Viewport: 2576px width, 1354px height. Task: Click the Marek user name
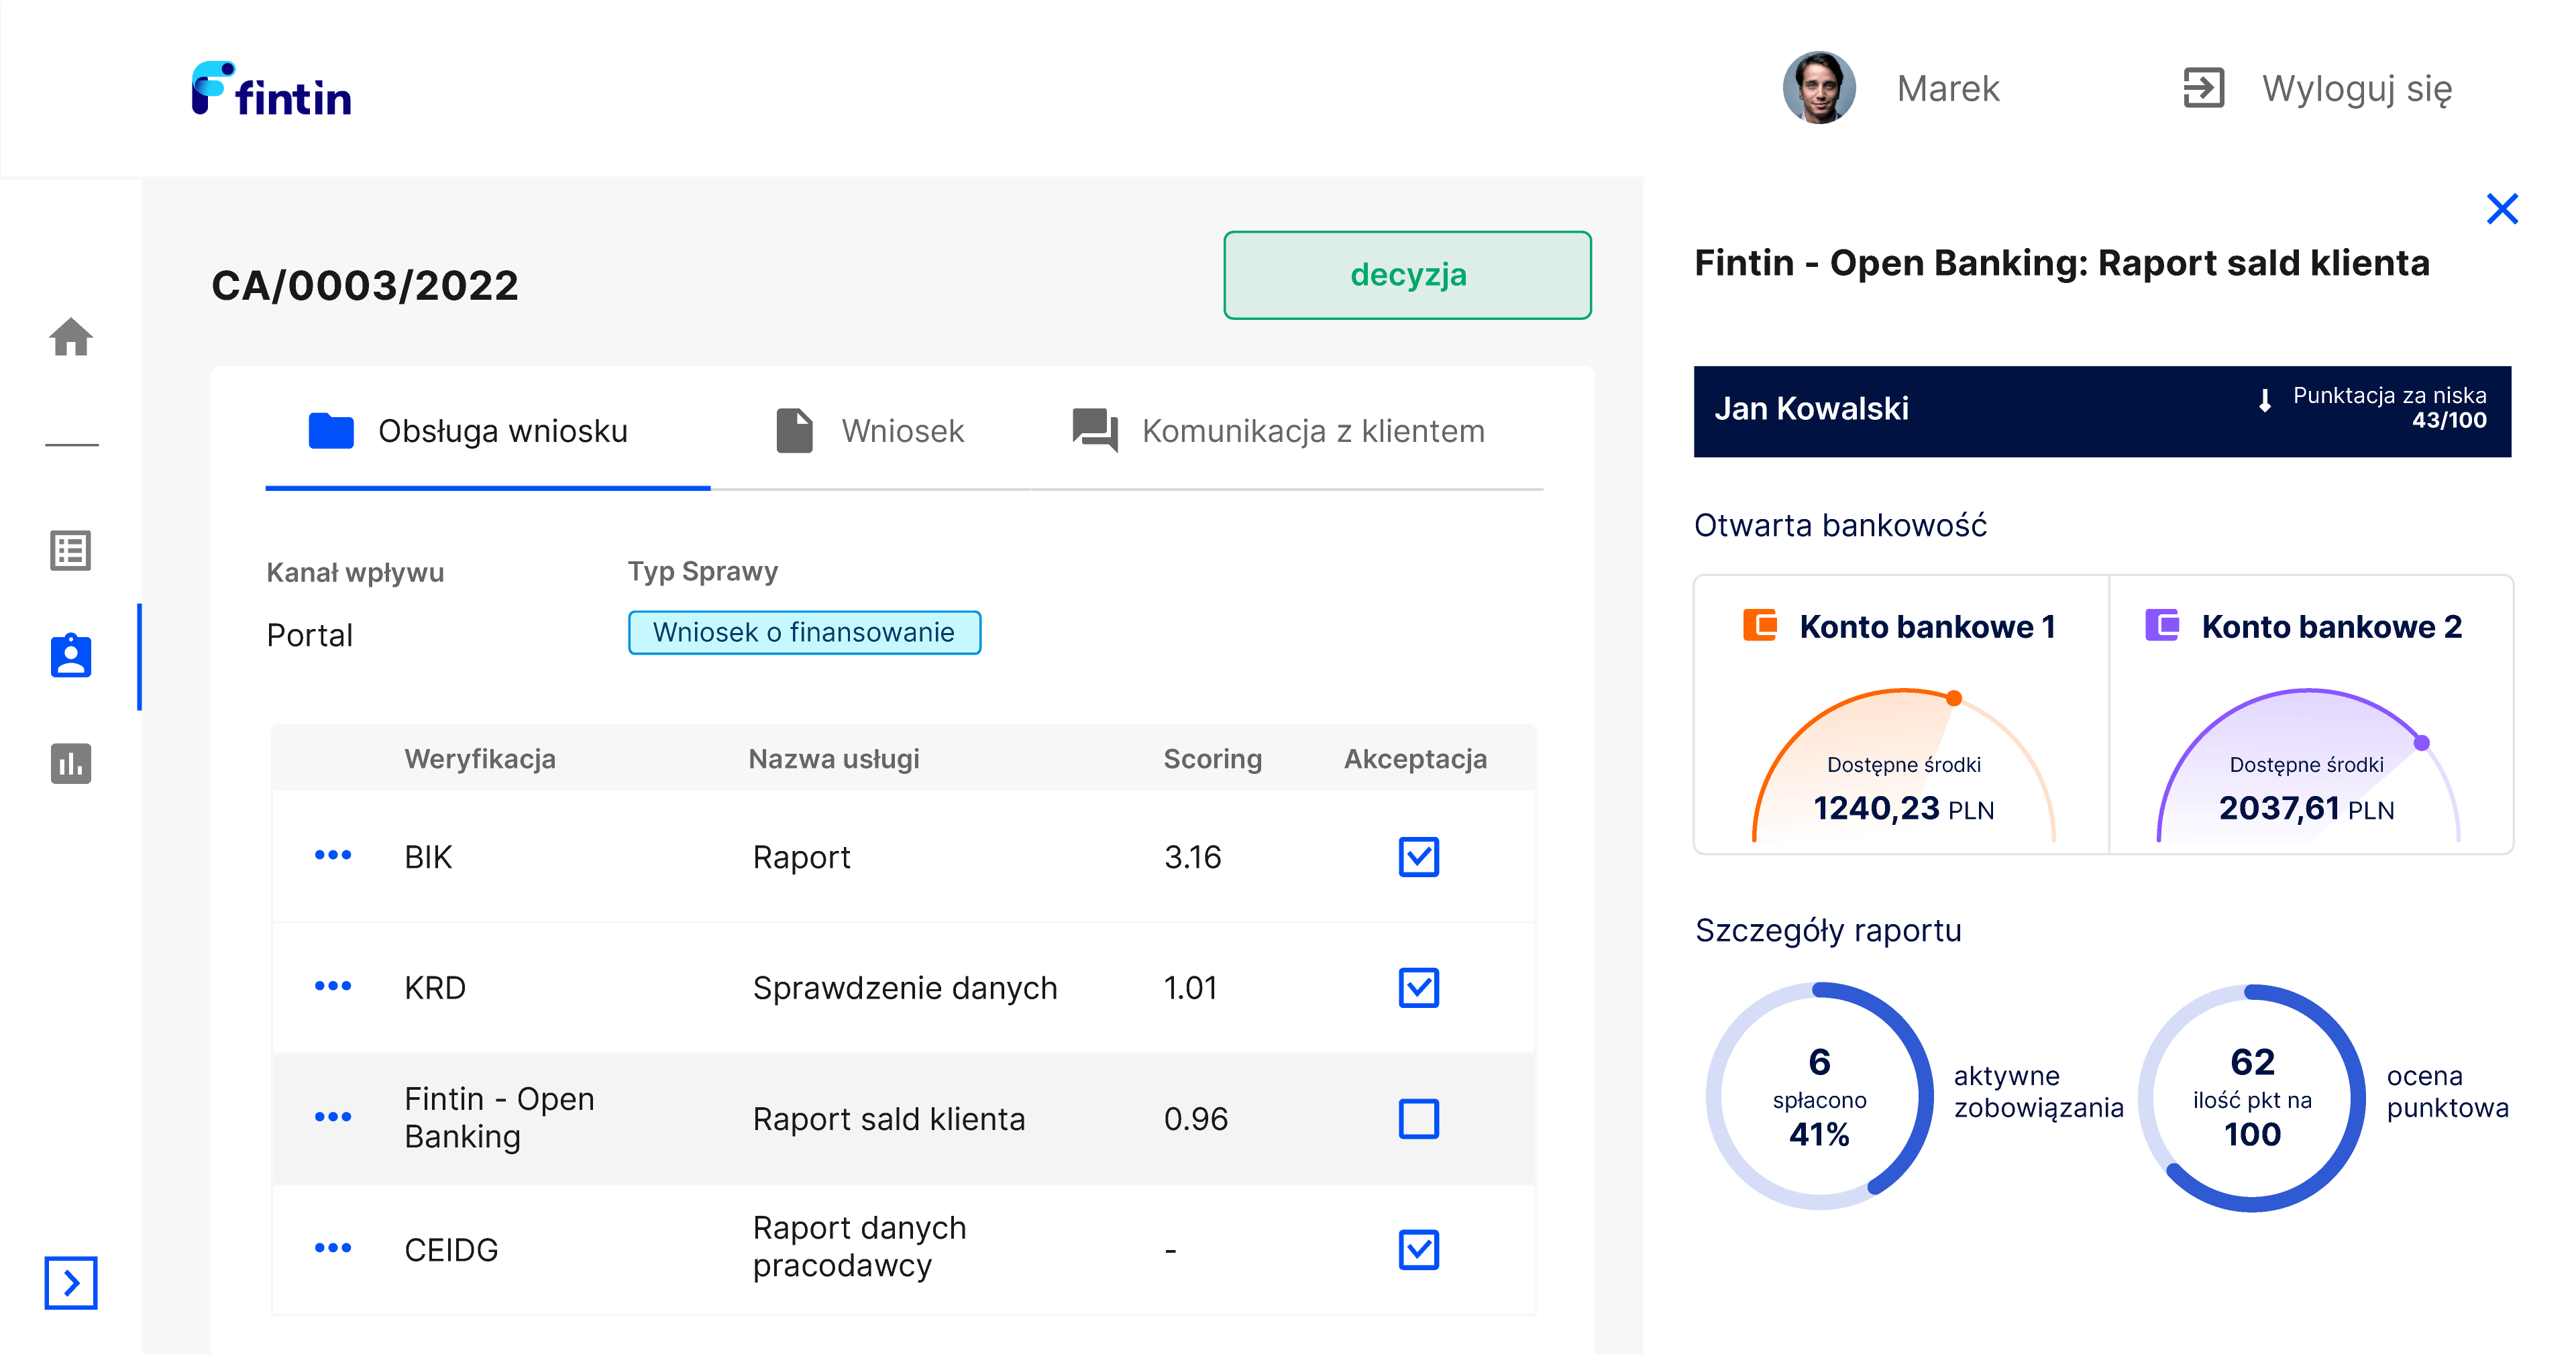[x=1947, y=88]
